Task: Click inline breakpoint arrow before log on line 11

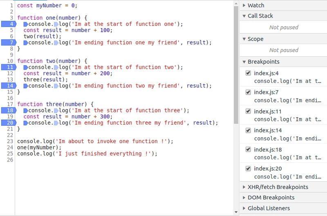Action: click(x=56, y=67)
